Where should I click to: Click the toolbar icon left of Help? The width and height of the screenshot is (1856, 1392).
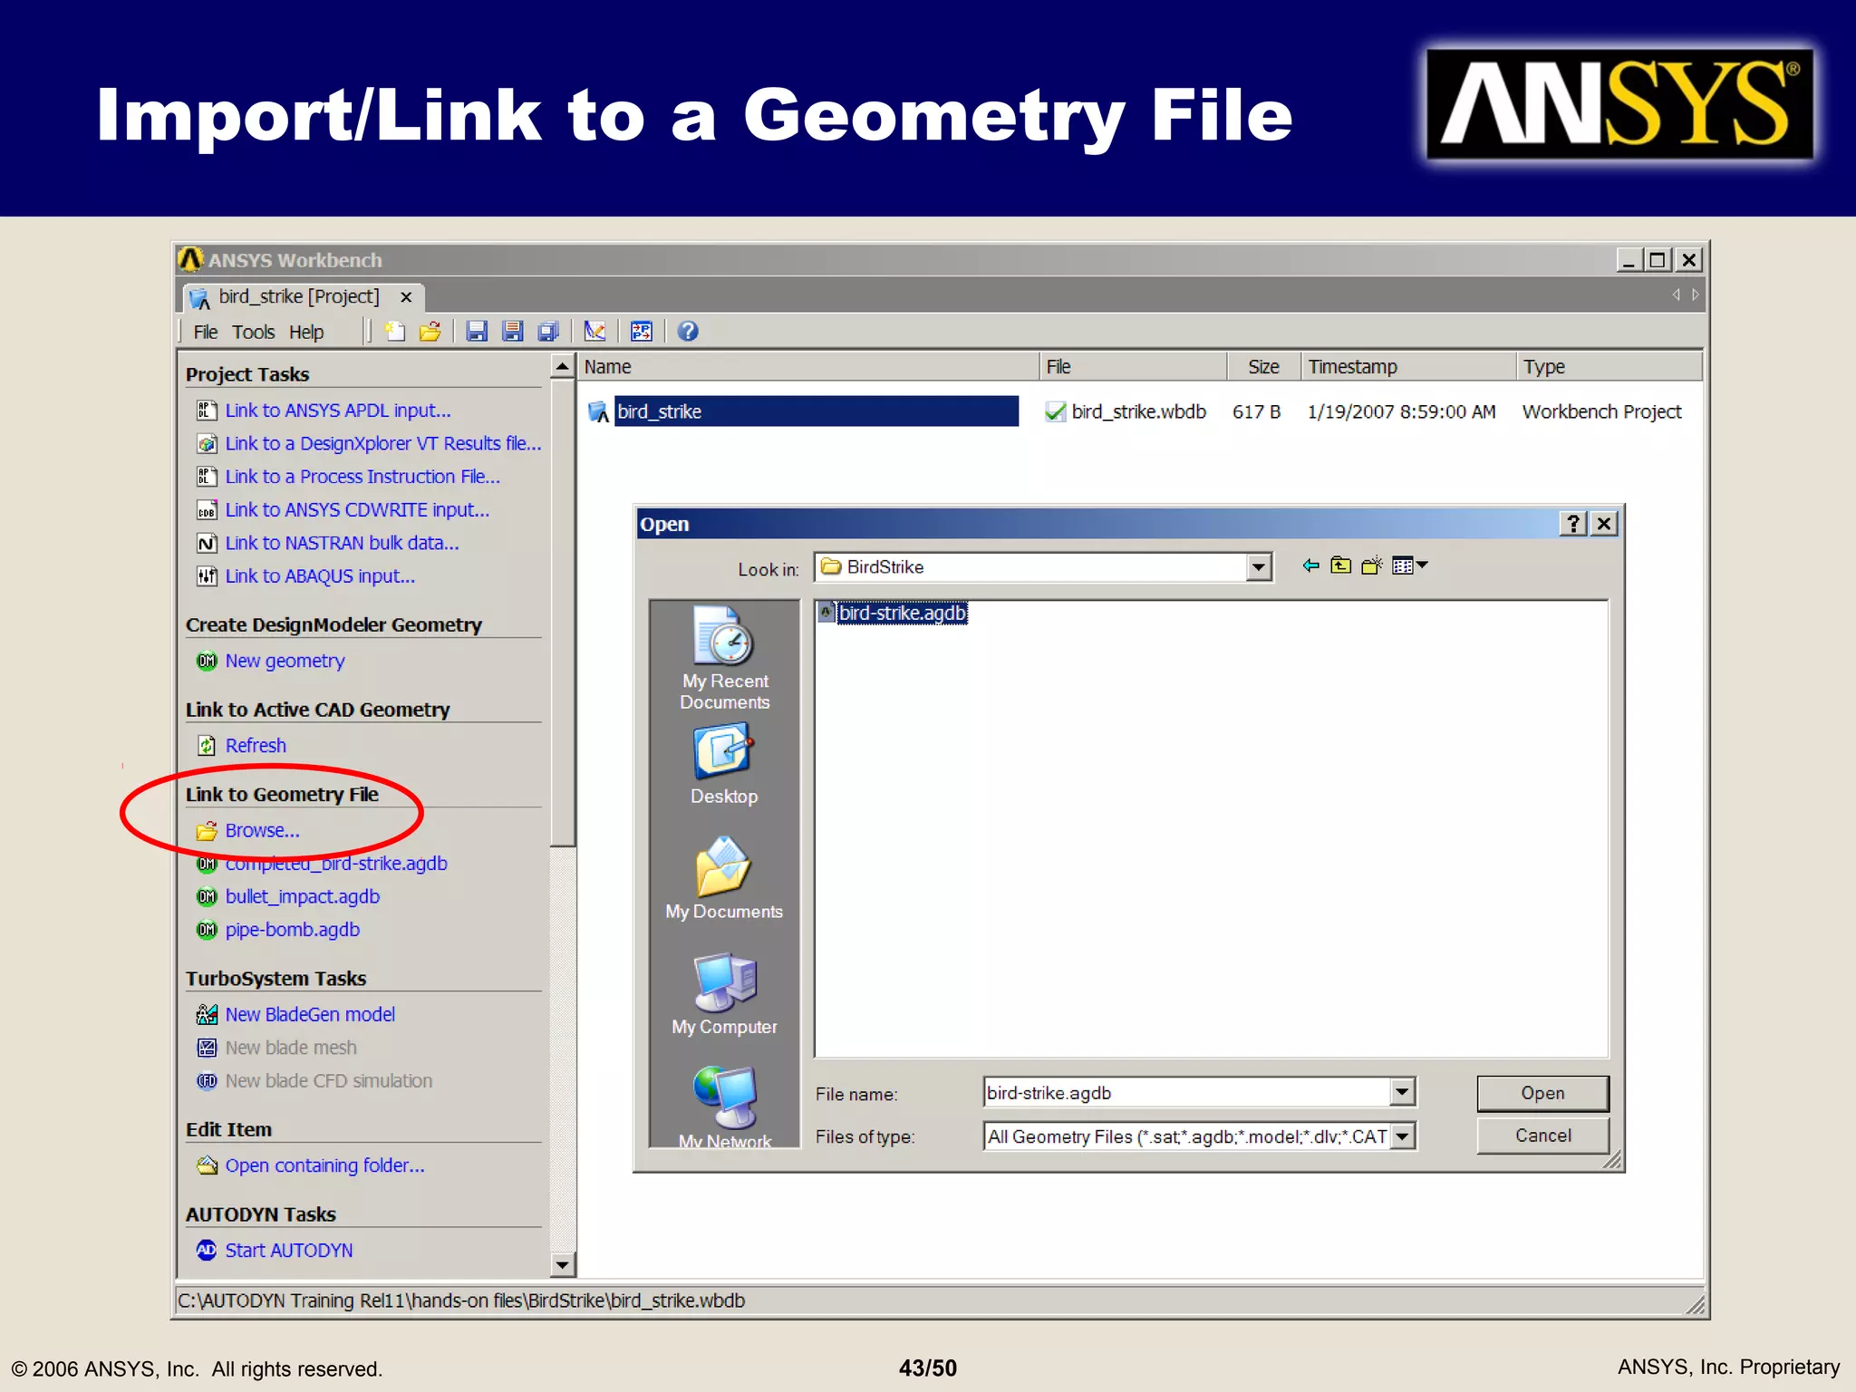click(642, 332)
